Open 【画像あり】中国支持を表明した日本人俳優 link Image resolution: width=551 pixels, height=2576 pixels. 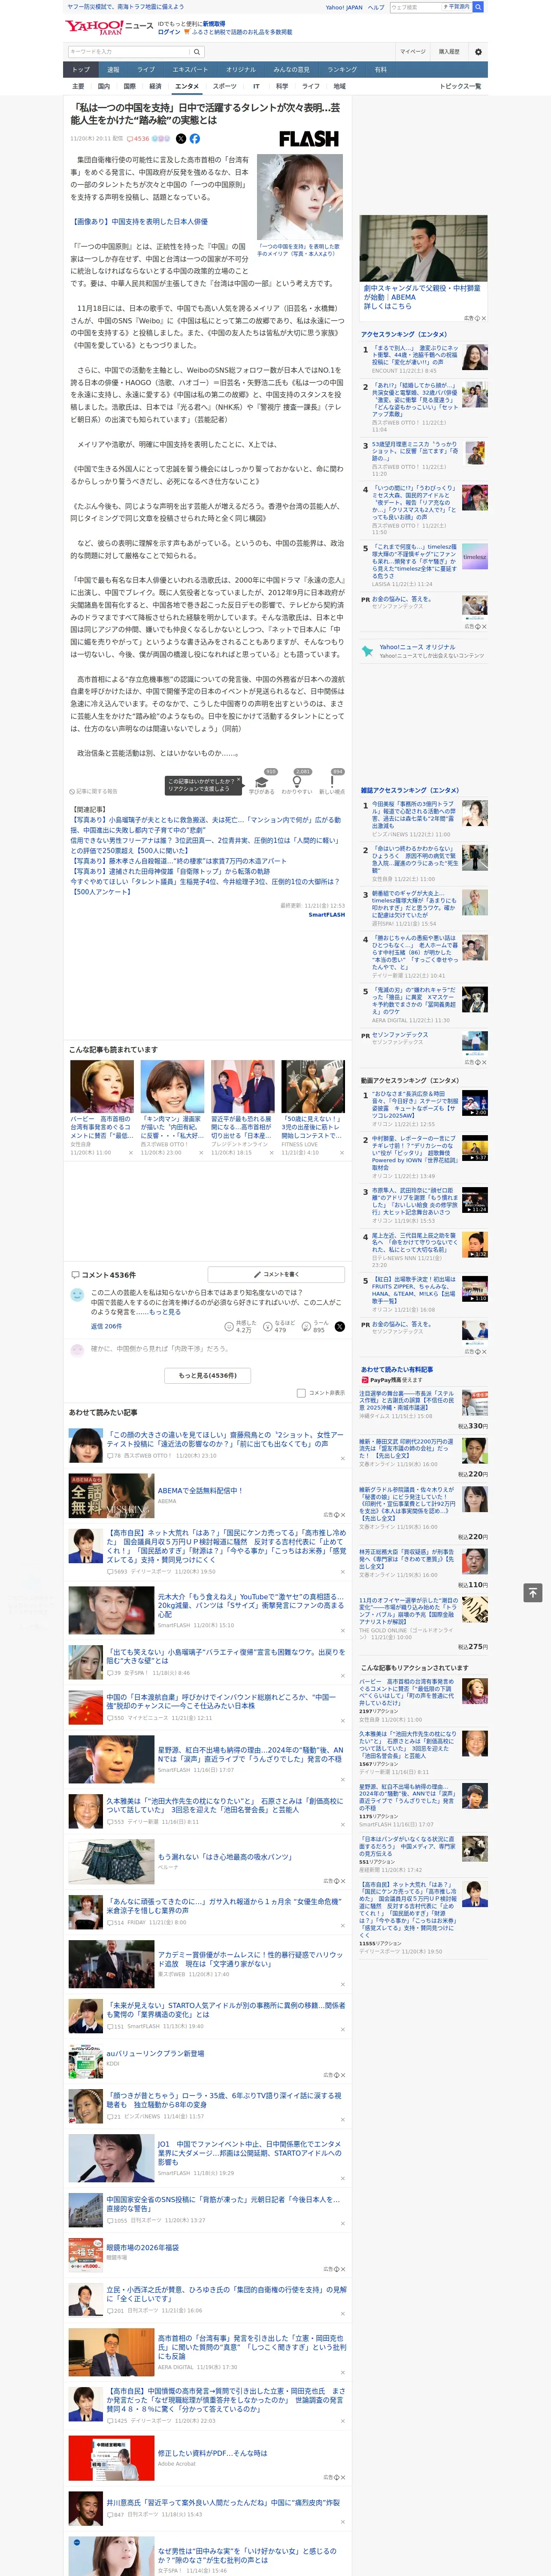[x=140, y=222]
